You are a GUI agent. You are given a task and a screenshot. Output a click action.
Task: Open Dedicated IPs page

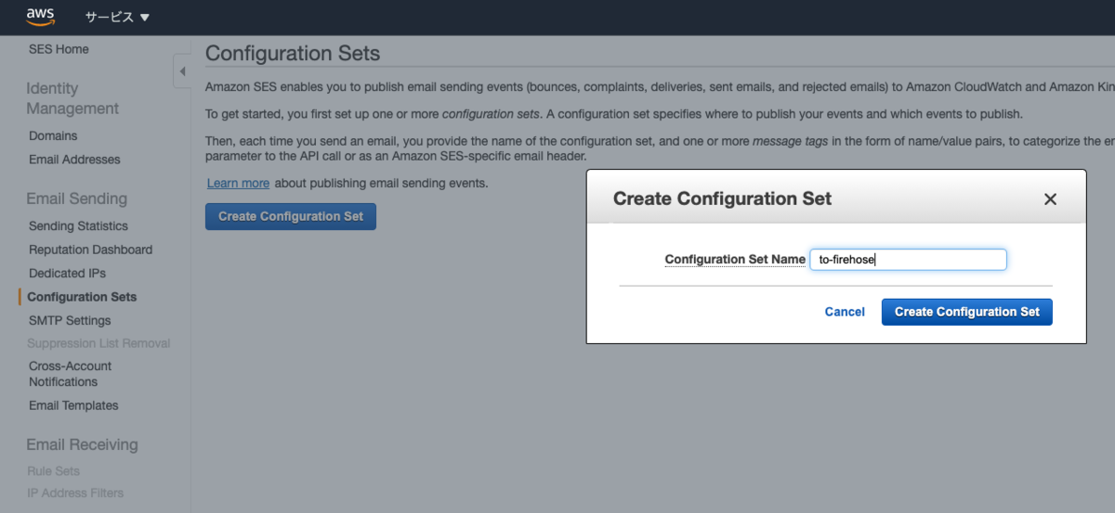[x=67, y=274]
